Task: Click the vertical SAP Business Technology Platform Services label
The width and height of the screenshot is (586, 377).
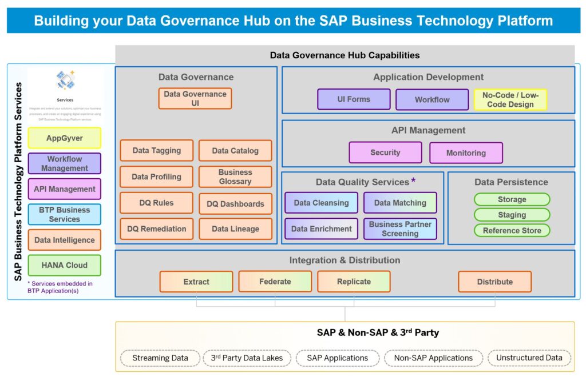Action: pyautogui.click(x=18, y=182)
